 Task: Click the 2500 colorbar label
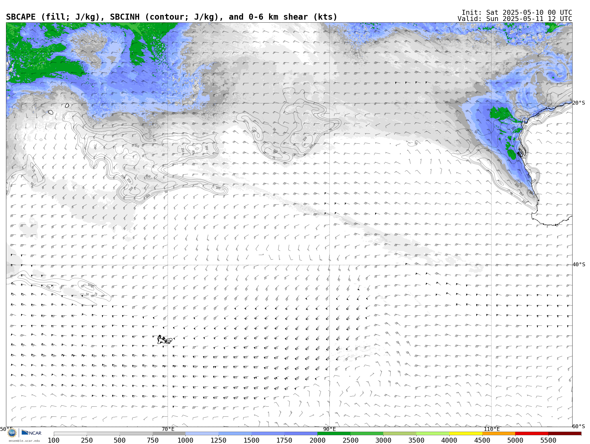coord(350,440)
